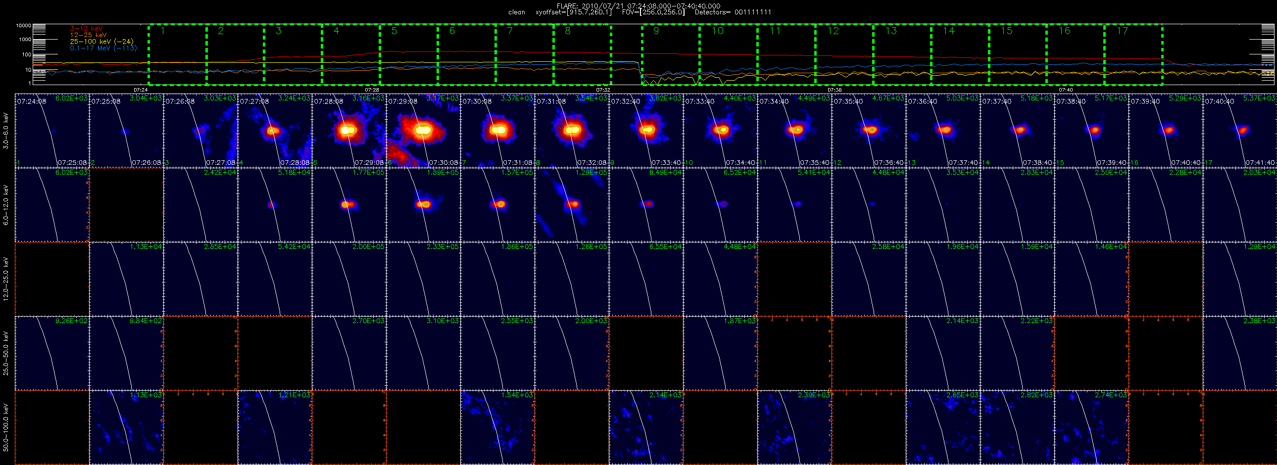
Task: Click the "07:28" tick label on time axis
Action: coord(372,90)
